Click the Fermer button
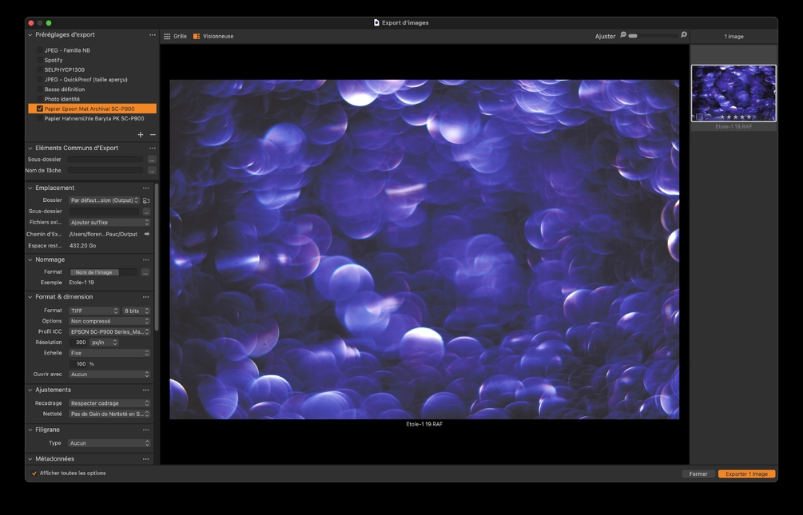Screen dimensions: 803x515 [698, 473]
